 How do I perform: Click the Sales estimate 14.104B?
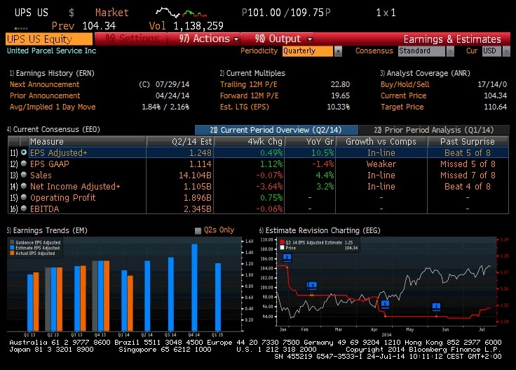tap(195, 176)
